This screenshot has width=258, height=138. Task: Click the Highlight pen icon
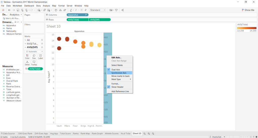(x=71, y=10)
